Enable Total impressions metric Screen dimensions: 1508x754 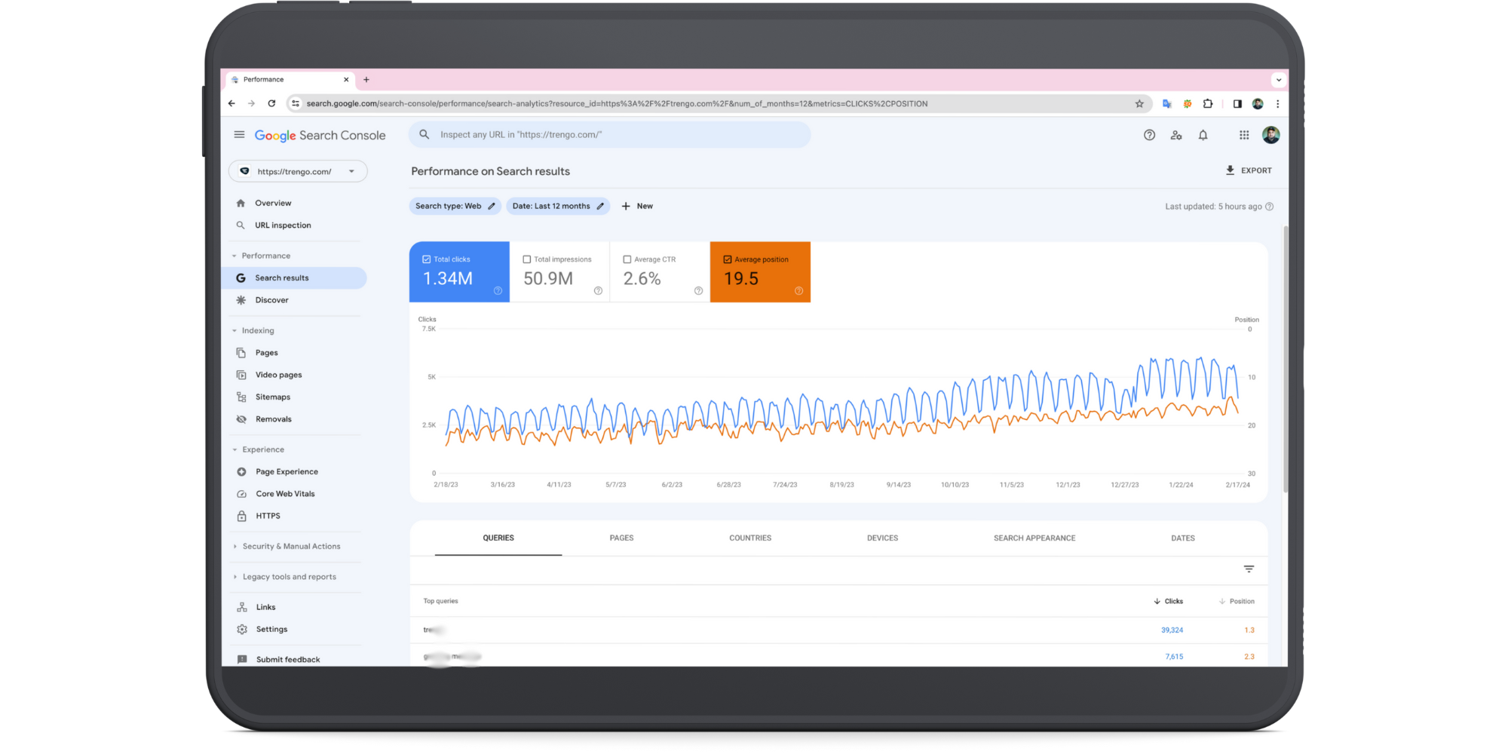pyautogui.click(x=527, y=259)
